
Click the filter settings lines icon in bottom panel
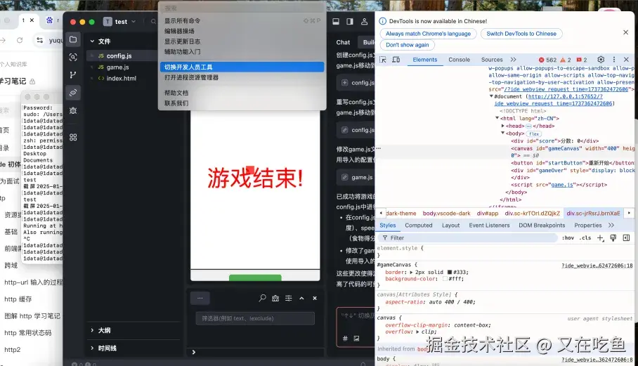(289, 298)
